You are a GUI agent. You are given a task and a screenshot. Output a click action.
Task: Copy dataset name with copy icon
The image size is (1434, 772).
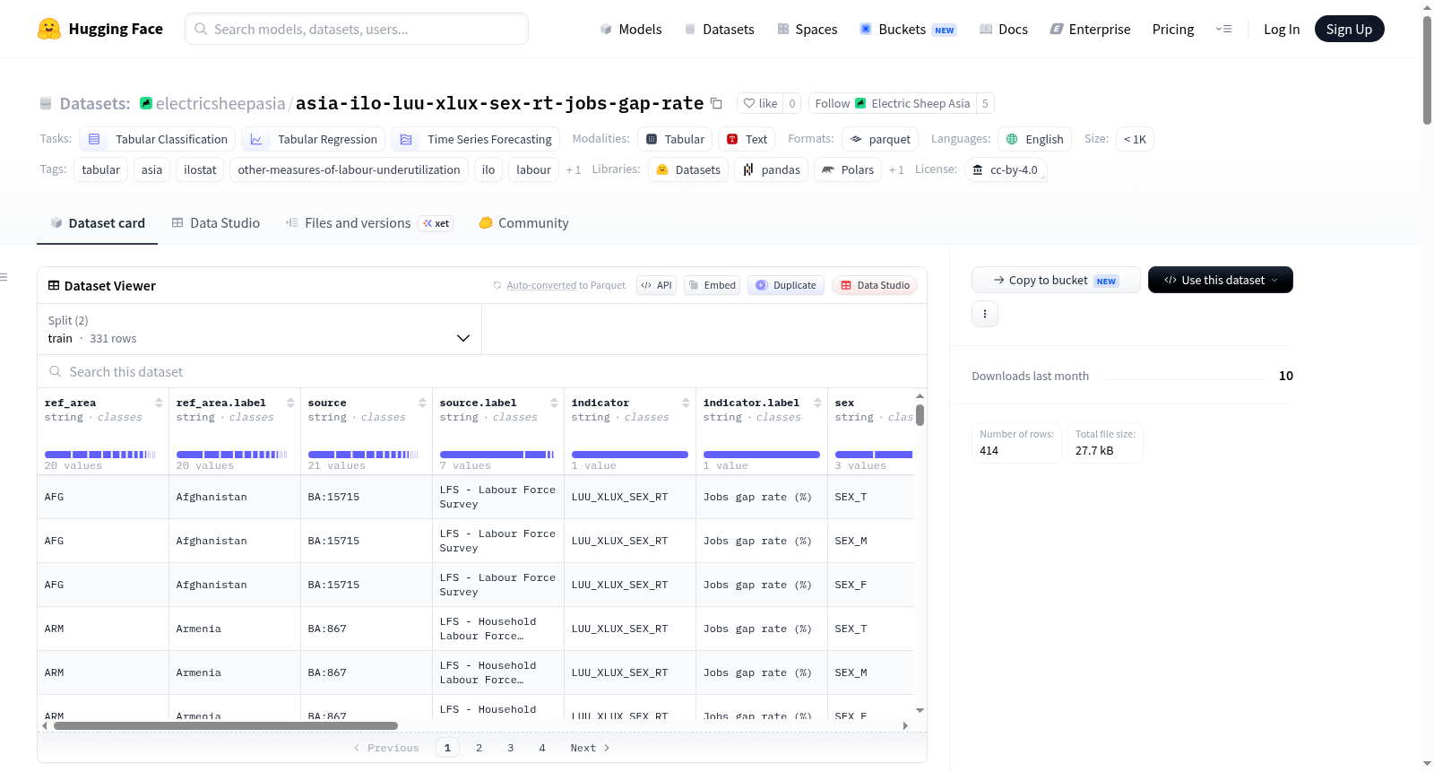[716, 103]
